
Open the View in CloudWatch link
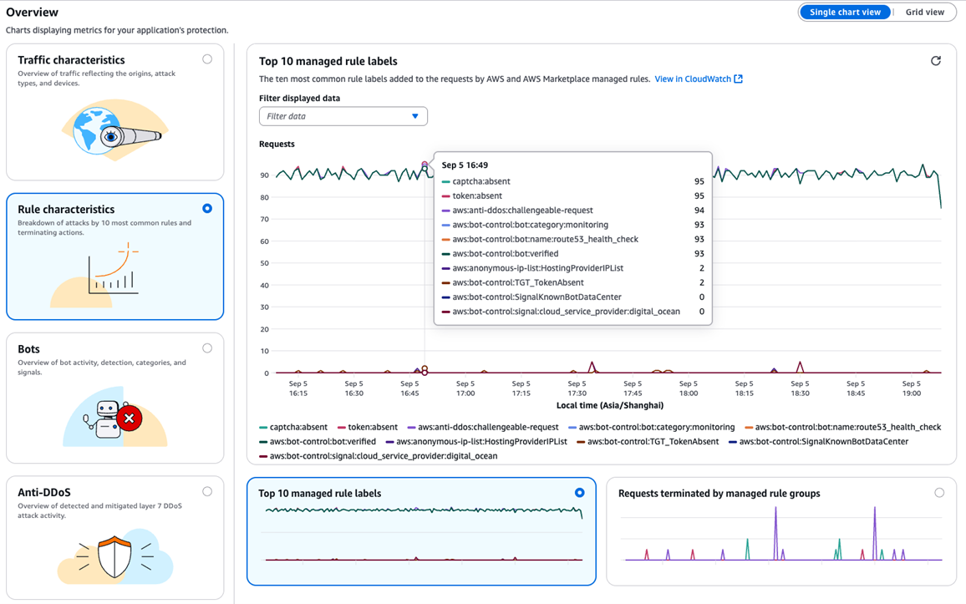tap(692, 79)
